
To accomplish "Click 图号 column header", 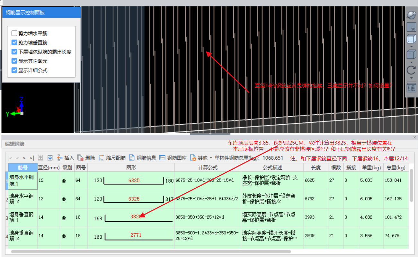I will (x=81, y=167).
